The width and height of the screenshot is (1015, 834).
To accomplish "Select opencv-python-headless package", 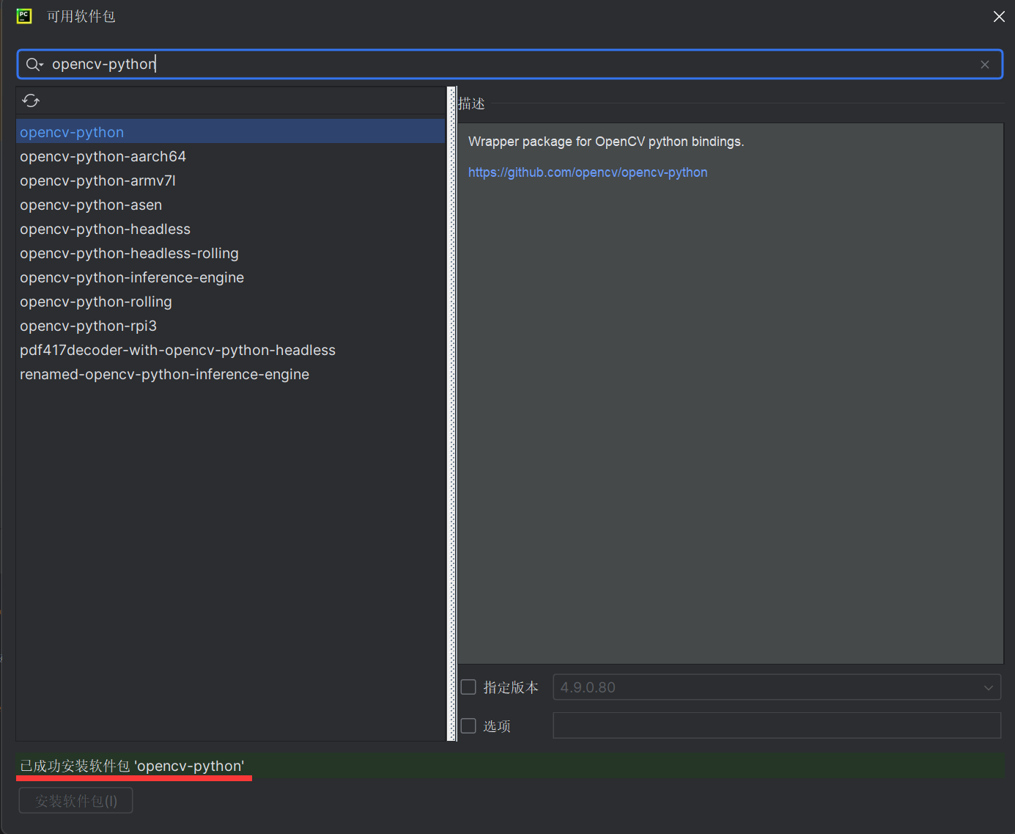I will click(x=105, y=229).
